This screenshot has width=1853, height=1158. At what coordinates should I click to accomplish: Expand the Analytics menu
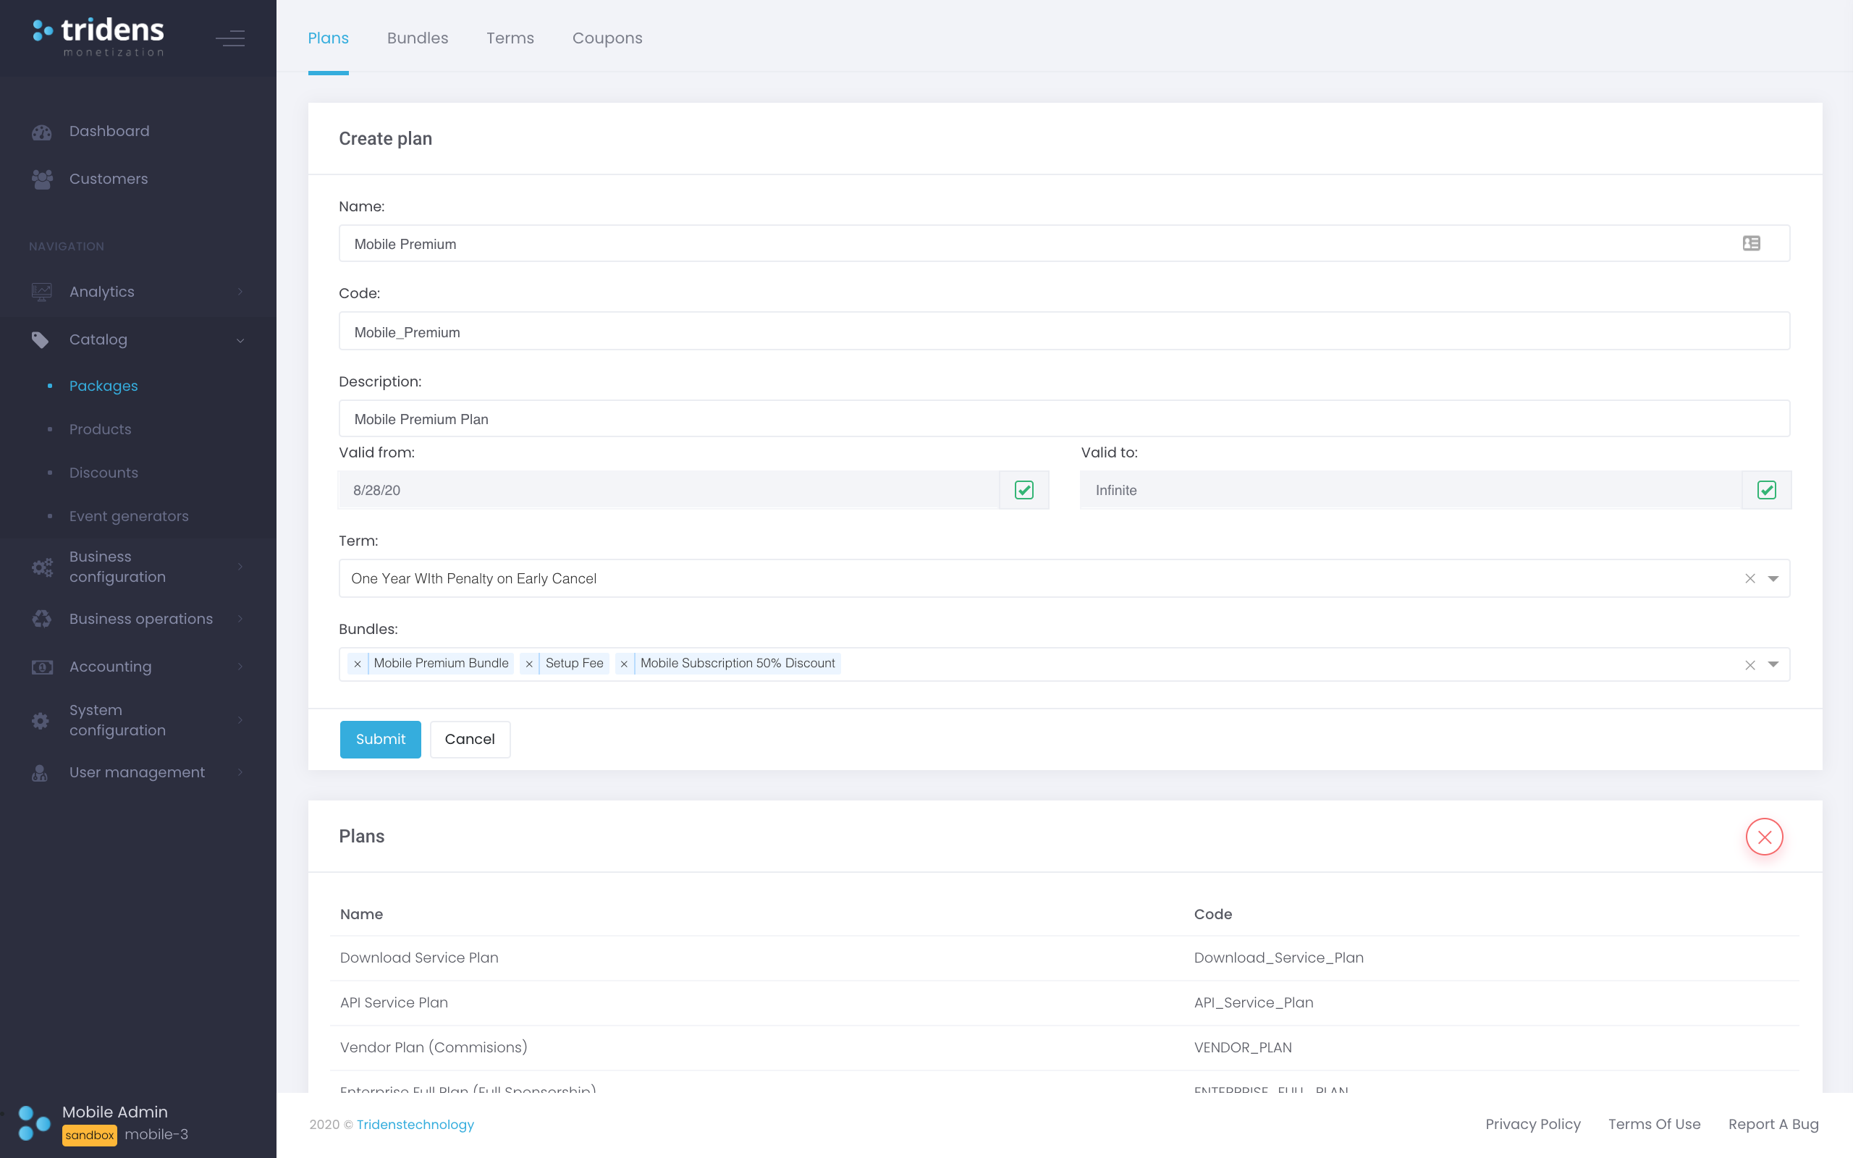240,292
